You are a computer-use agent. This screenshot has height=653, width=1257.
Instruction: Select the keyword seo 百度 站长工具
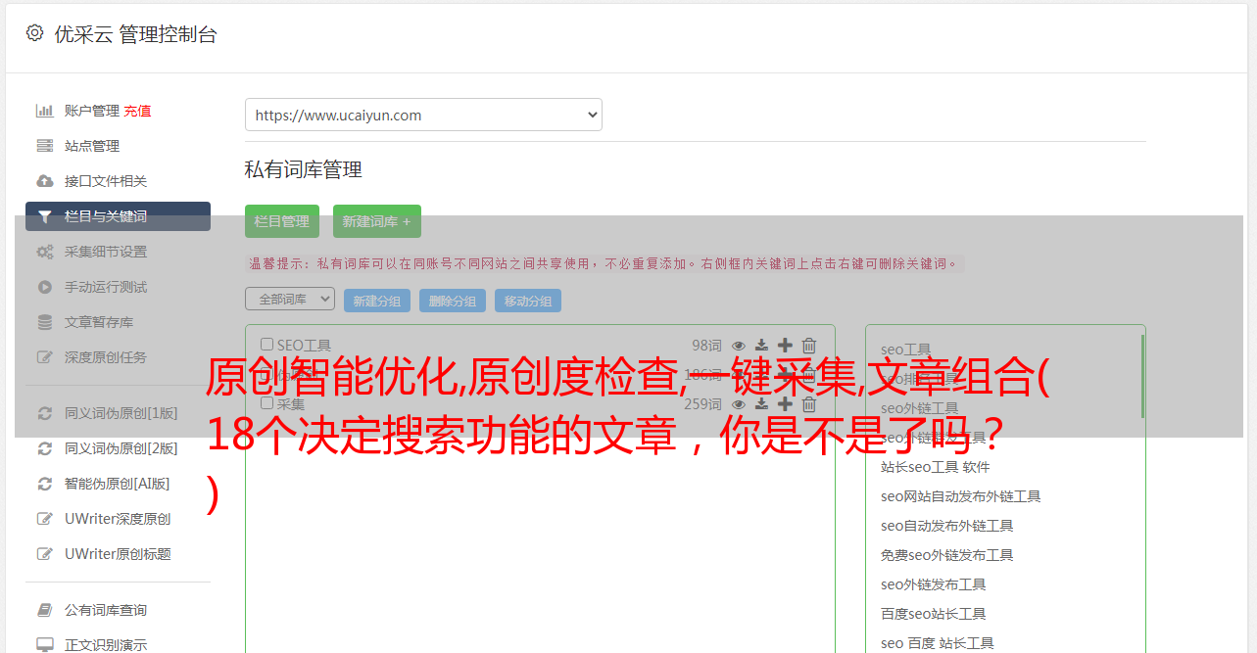tap(937, 643)
